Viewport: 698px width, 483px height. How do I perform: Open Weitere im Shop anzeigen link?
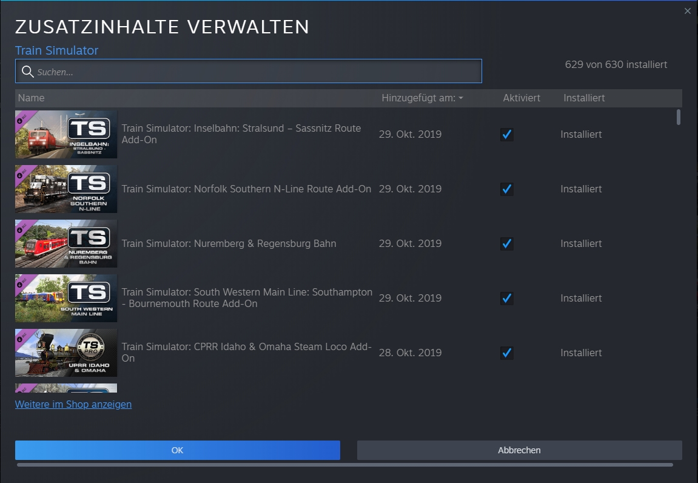[x=73, y=404]
